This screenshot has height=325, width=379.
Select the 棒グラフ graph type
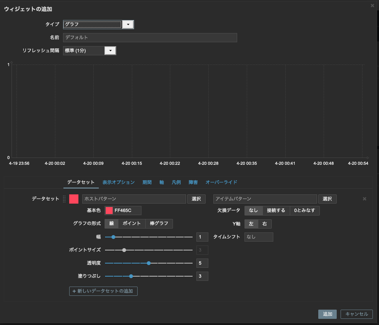160,224
